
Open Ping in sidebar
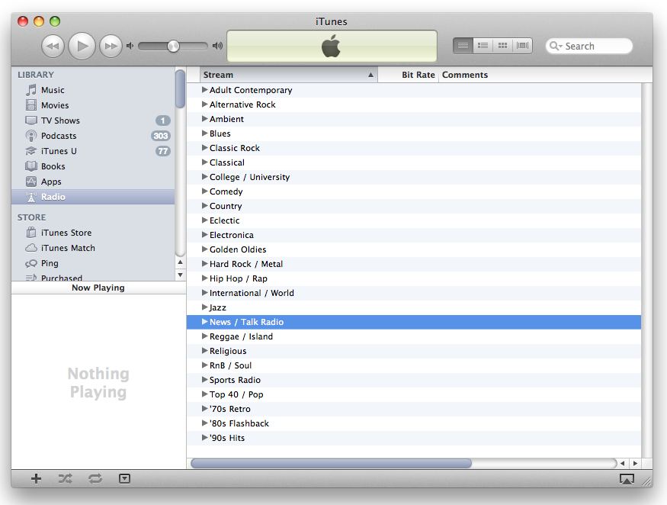(93, 264)
